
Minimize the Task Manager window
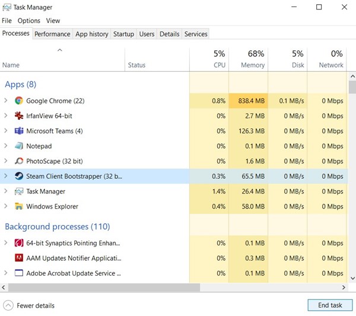pyautogui.click(x=294, y=7)
